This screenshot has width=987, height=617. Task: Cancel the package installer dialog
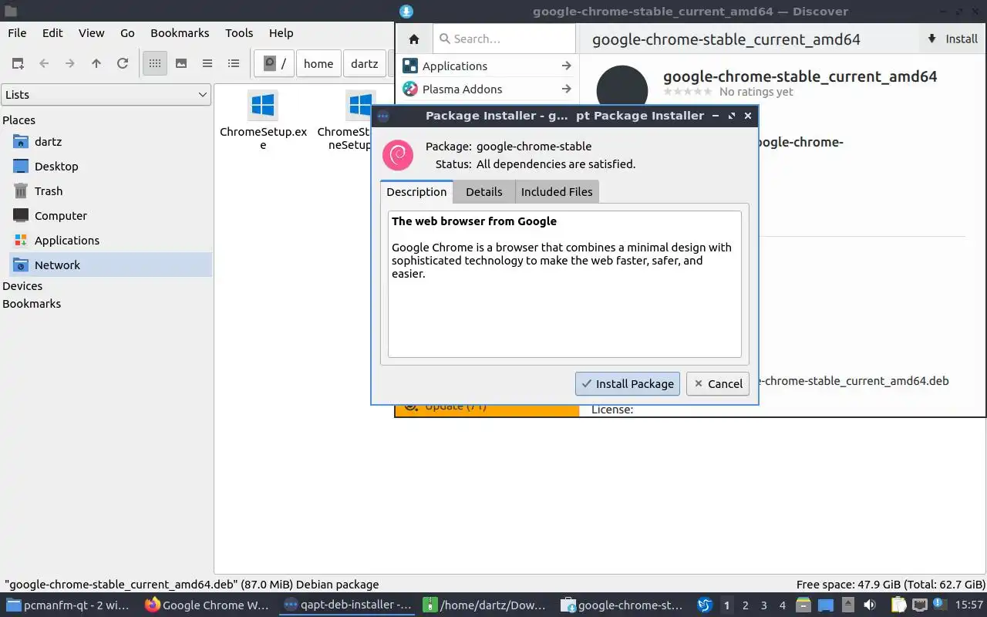(x=718, y=383)
